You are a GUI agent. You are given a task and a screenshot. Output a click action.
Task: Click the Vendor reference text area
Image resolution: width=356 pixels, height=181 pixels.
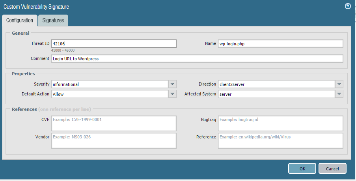coord(114,140)
